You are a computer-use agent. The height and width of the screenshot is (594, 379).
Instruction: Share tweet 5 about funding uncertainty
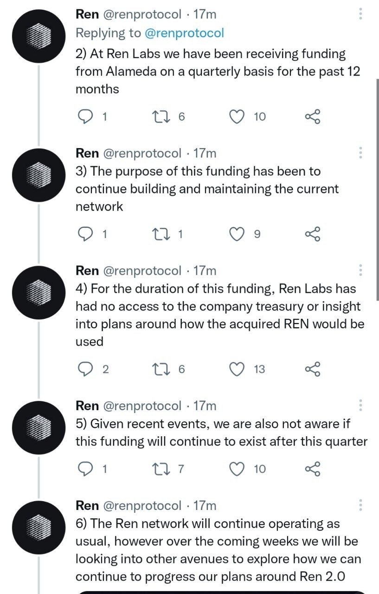[x=312, y=468]
